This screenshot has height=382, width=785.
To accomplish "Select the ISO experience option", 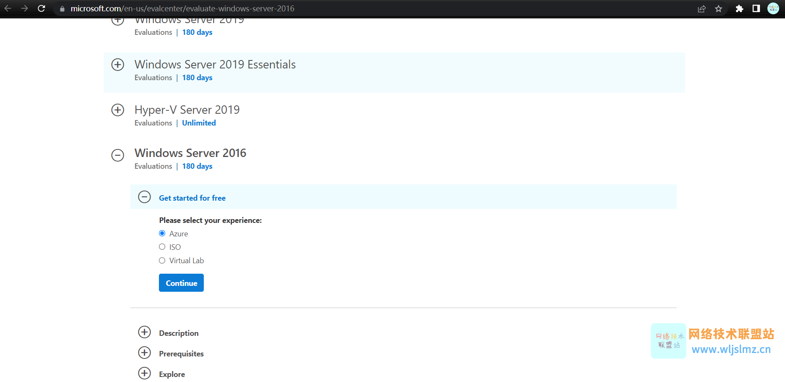I will tap(162, 247).
